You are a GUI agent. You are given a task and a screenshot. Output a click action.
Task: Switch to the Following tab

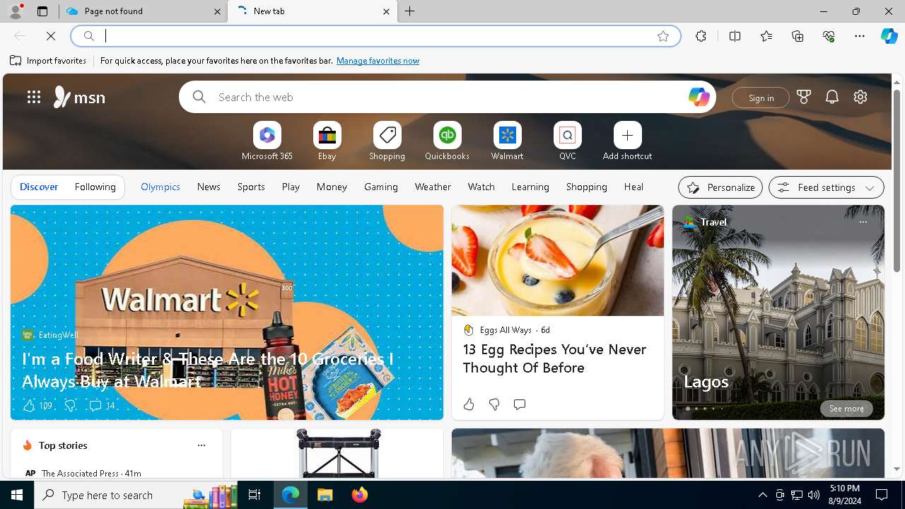95,187
